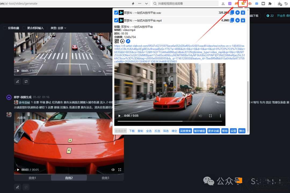Switch to the 音效3 tab

pyautogui.click(x=105, y=178)
